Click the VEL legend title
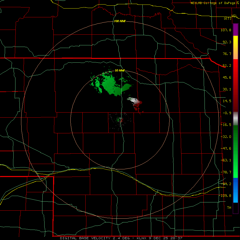 coord(234,16)
